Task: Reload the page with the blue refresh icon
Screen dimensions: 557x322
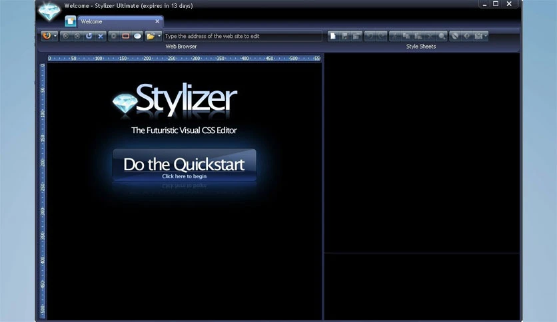Action: (89, 36)
